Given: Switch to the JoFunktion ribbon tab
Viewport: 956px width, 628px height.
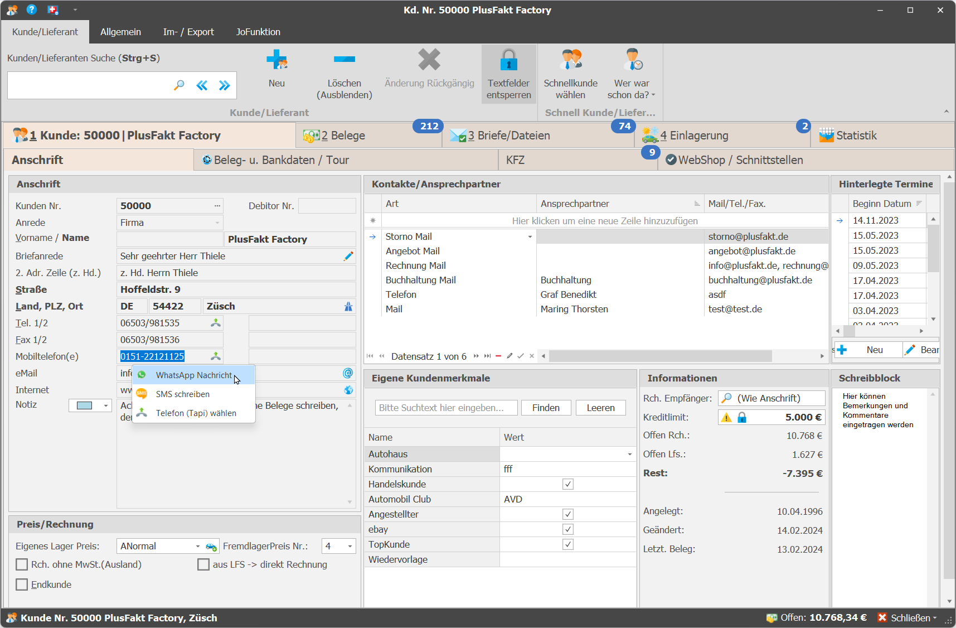Looking at the screenshot, I should pos(258,32).
